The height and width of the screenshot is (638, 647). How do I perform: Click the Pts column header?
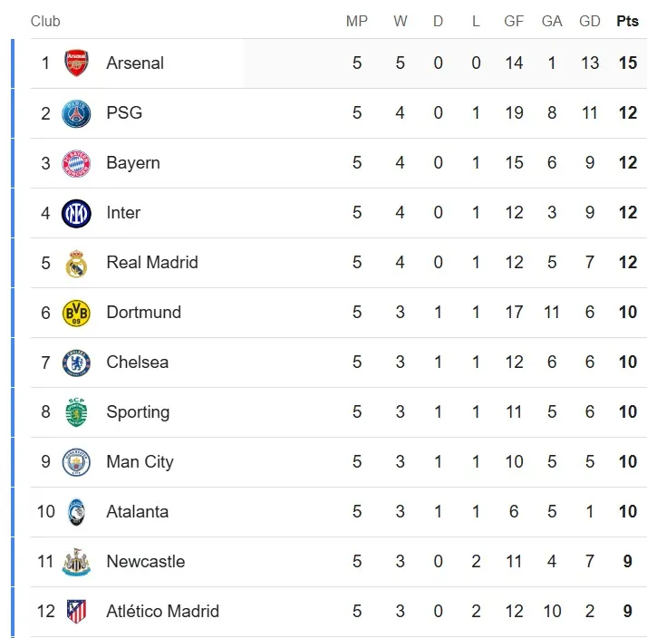(x=627, y=22)
